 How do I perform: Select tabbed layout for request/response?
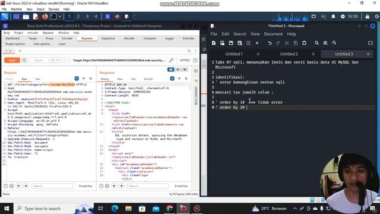(x=185, y=70)
